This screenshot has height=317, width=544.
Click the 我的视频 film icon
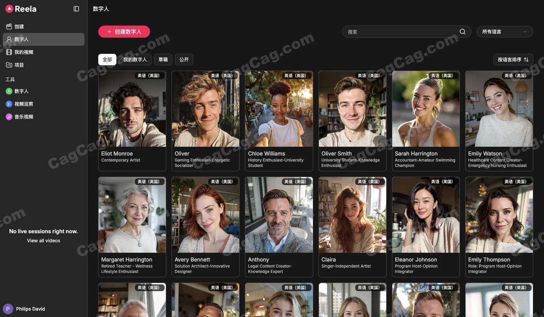[x=9, y=52]
